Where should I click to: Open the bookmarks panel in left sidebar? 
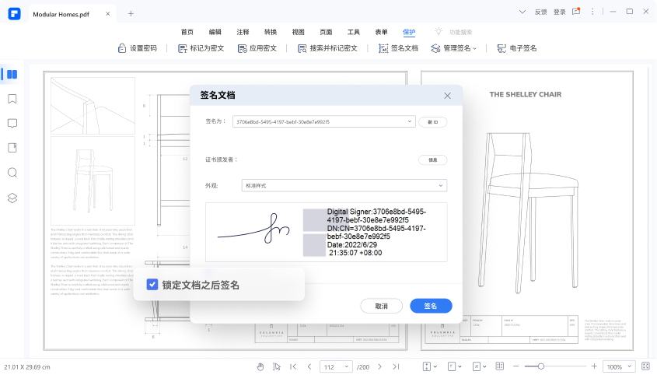coord(12,99)
